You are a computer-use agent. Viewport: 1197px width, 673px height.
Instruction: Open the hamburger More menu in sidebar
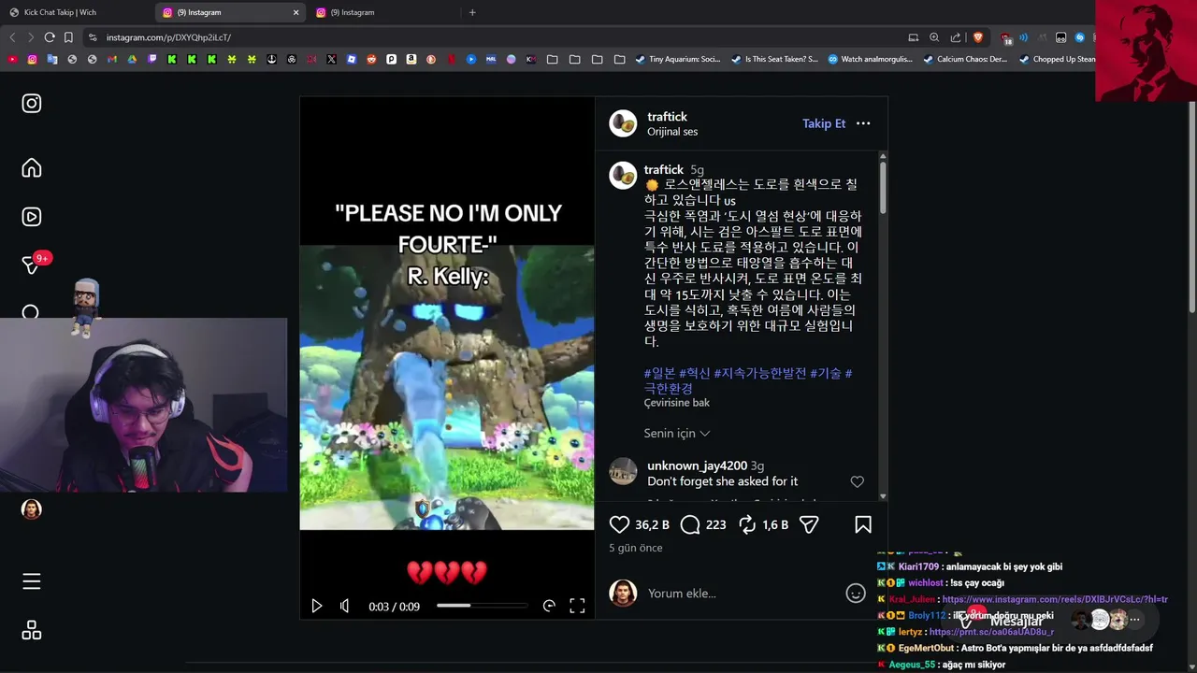coord(32,581)
